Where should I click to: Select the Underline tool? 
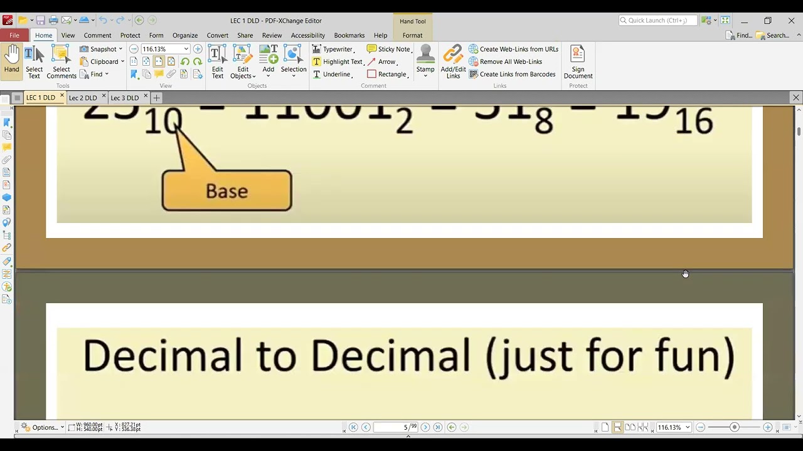coord(332,74)
